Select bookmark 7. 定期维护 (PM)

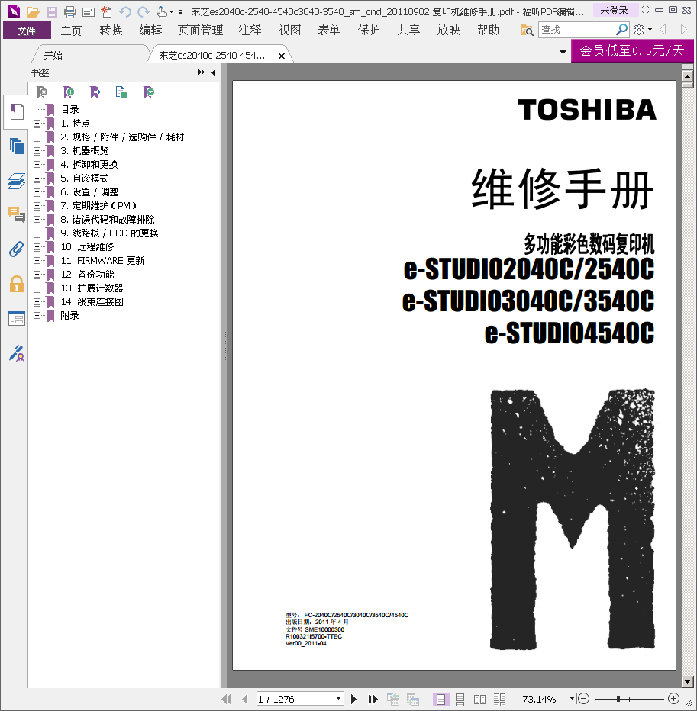(x=98, y=206)
